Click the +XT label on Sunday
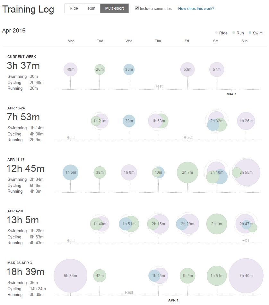 point(246,240)
